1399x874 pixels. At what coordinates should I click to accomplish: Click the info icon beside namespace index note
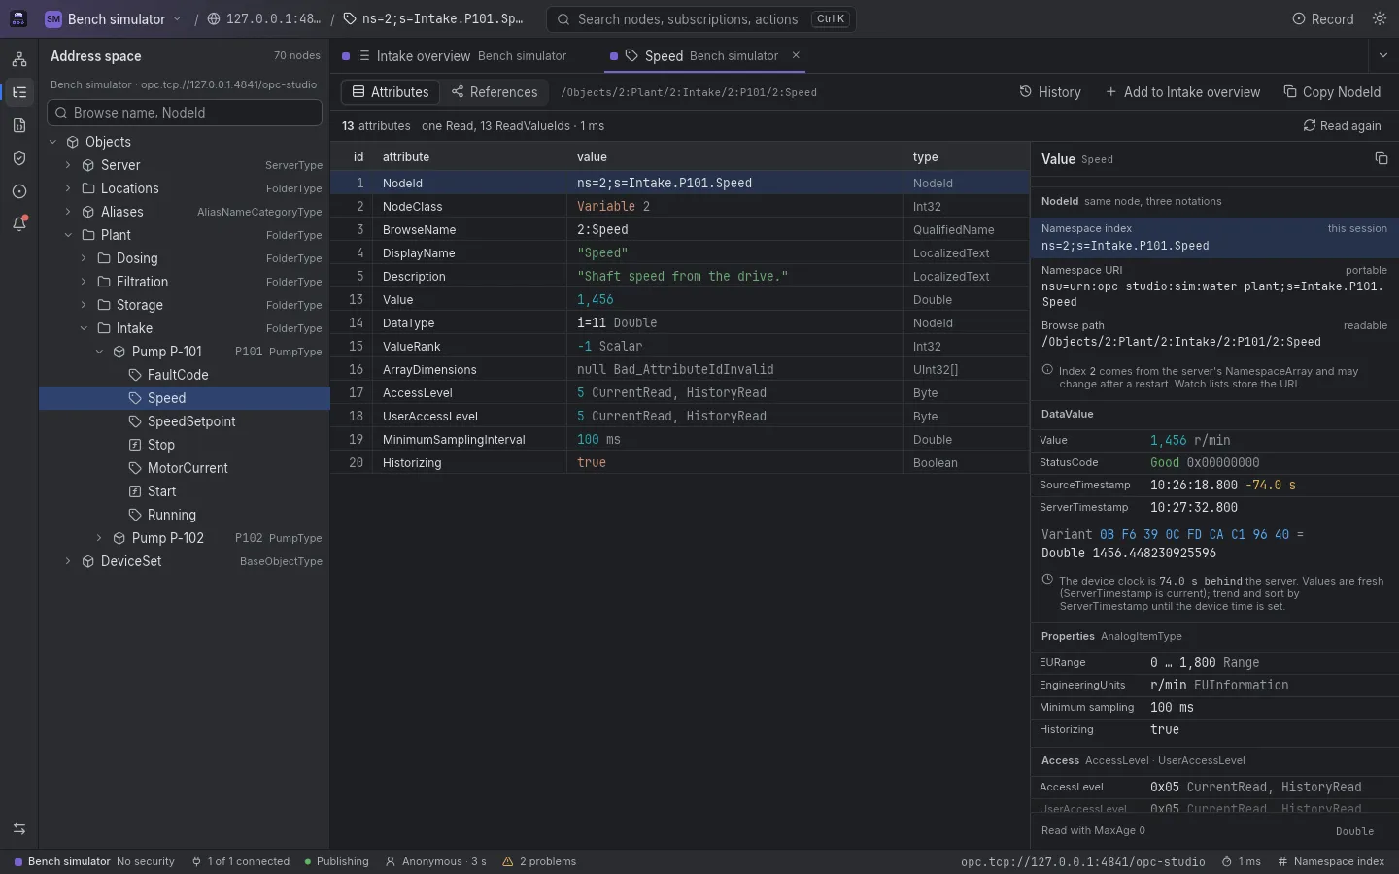click(x=1047, y=370)
